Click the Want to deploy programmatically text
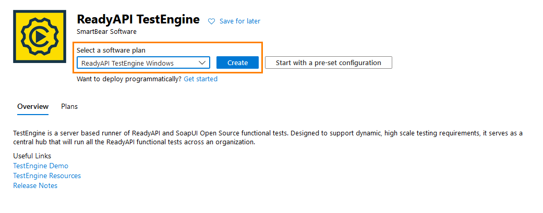The image size is (543, 213). tap(129, 79)
